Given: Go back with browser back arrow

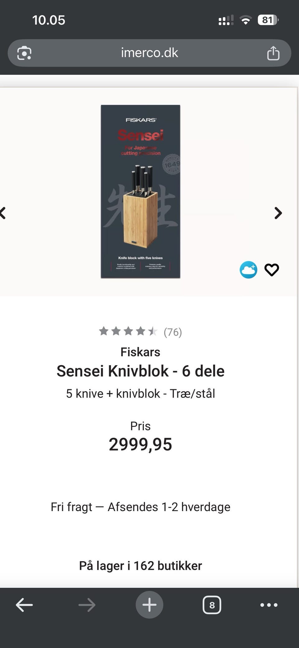Looking at the screenshot, I should pos(24,605).
